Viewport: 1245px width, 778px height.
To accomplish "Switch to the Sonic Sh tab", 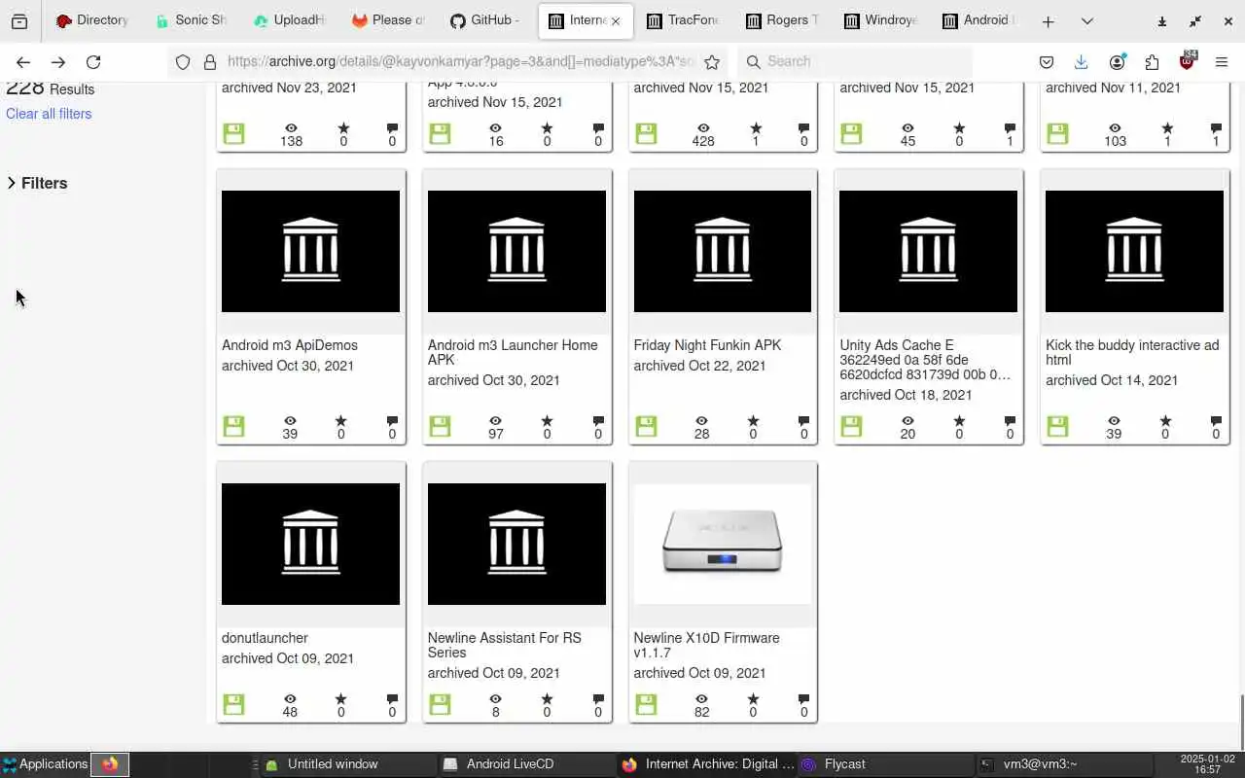I will [191, 20].
